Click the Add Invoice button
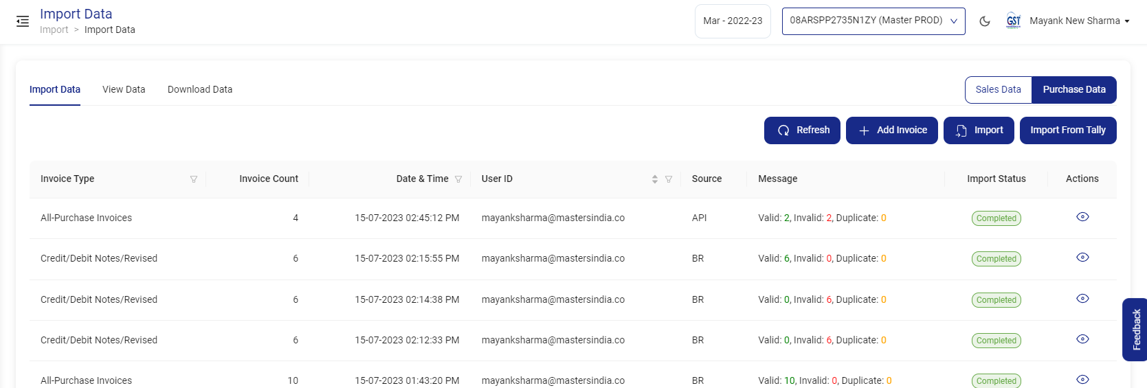Image resolution: width=1147 pixels, height=388 pixels. point(891,130)
